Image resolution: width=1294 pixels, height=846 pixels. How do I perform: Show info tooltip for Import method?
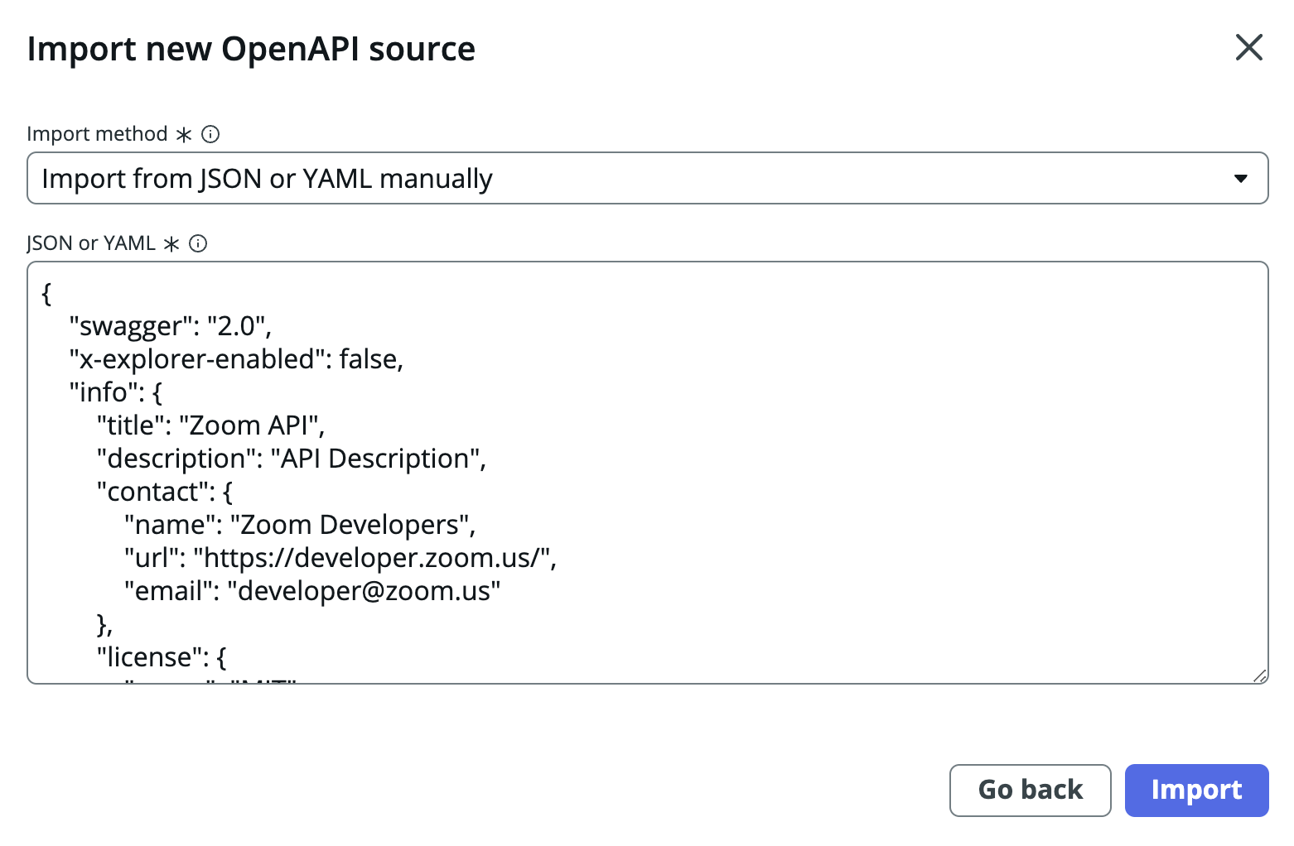click(210, 134)
